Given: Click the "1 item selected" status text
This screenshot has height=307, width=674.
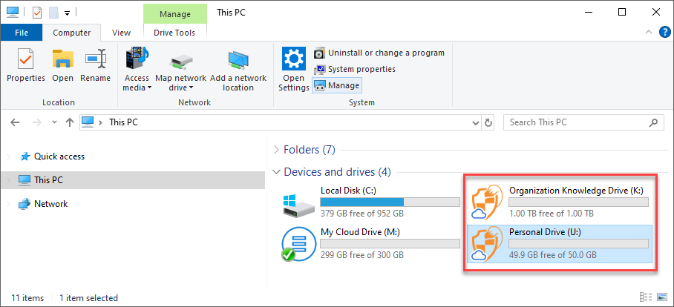Looking at the screenshot, I should [x=88, y=297].
